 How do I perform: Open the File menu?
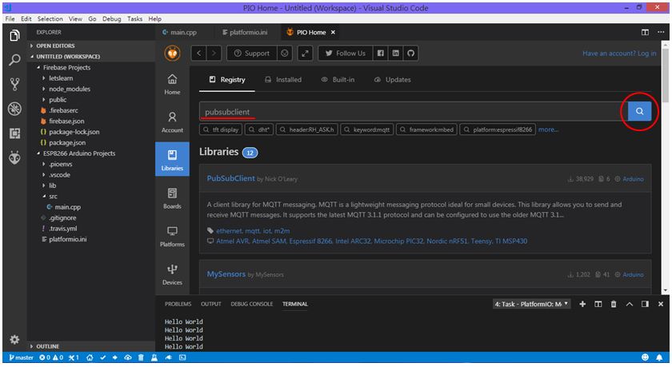tap(10, 19)
